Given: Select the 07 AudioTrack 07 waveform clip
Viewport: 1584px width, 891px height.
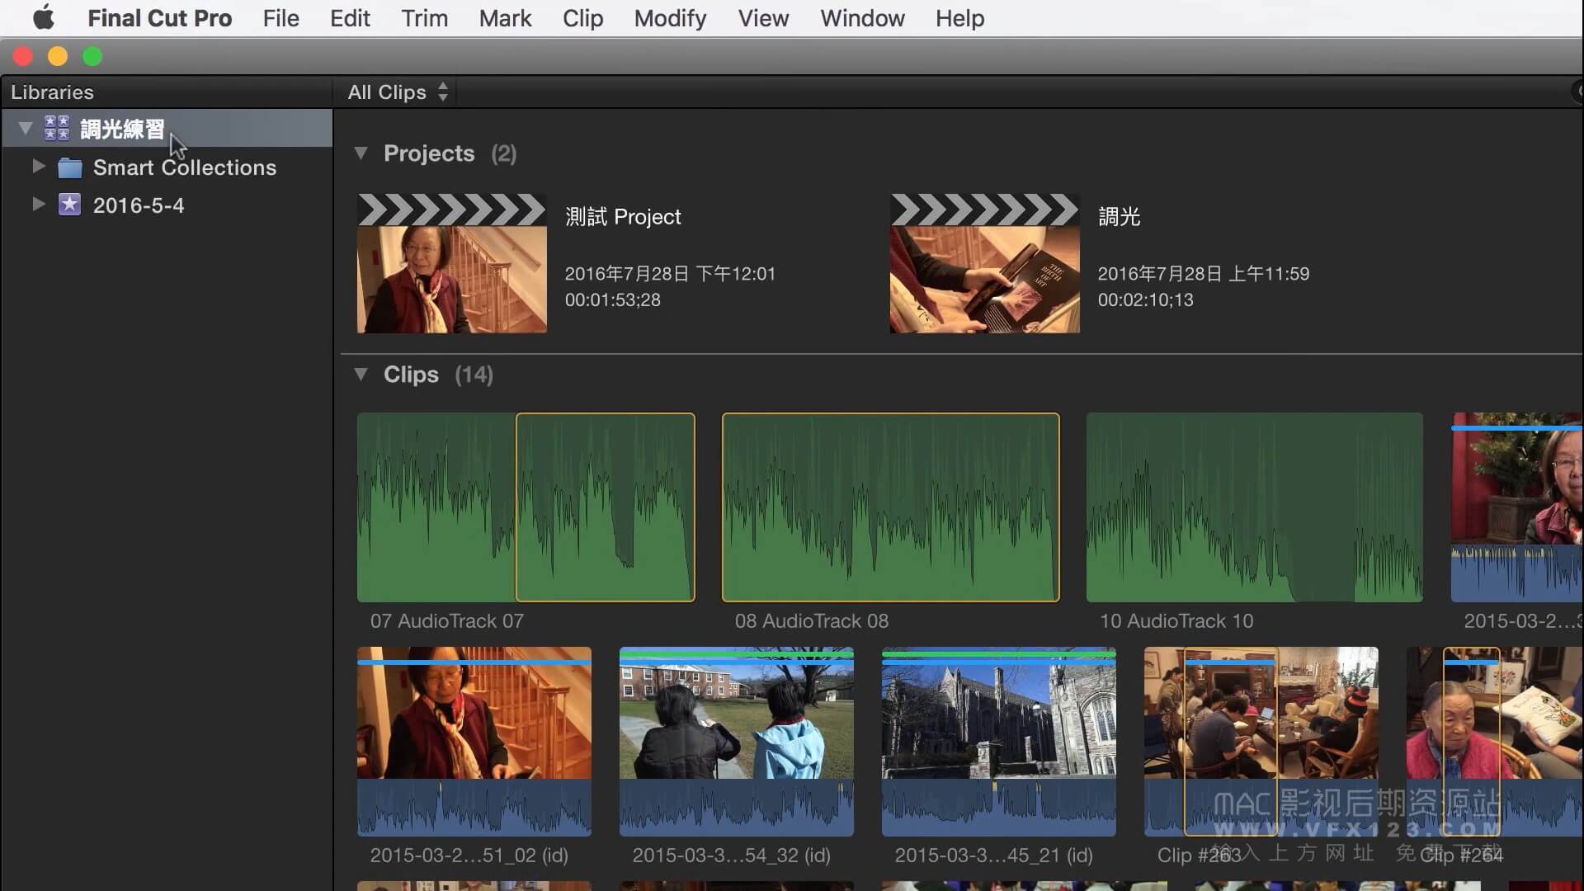Looking at the screenshot, I should coord(526,507).
